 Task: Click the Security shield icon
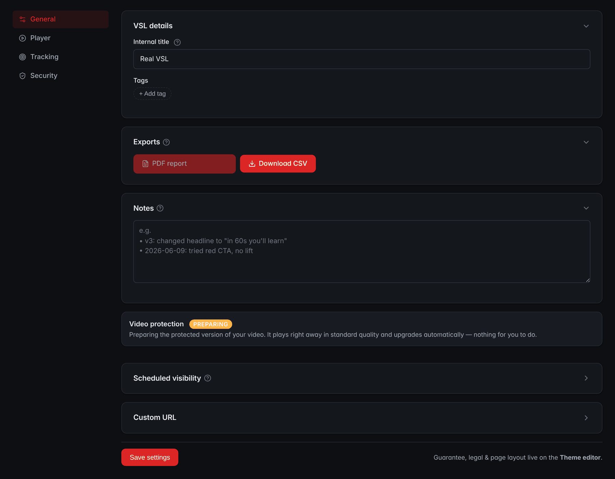(23, 76)
